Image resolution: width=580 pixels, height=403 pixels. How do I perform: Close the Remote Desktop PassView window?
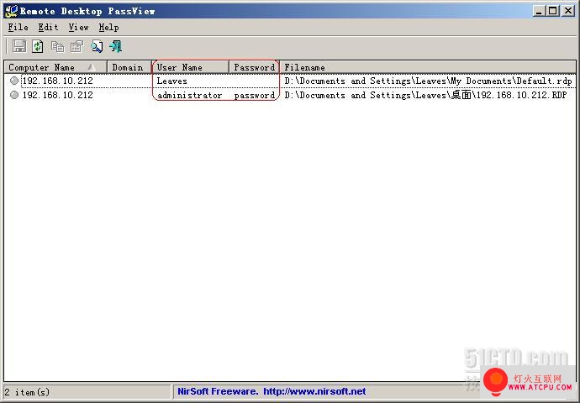tap(568, 11)
